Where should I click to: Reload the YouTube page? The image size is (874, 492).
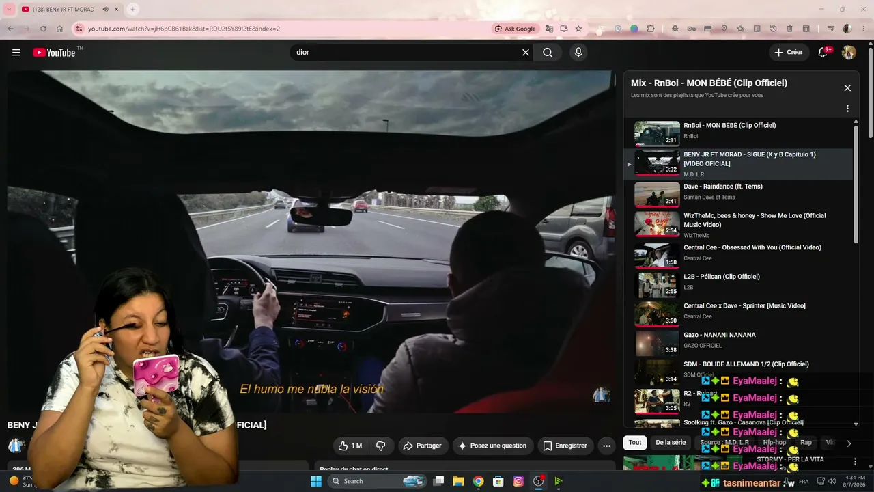pyautogui.click(x=43, y=29)
